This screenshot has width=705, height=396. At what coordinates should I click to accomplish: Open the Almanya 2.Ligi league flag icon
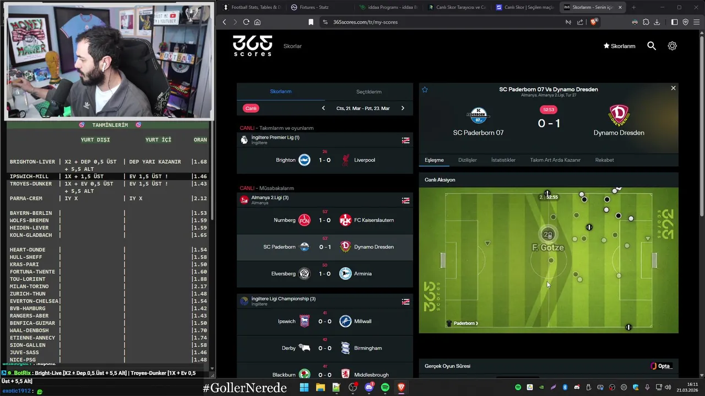[x=244, y=200]
